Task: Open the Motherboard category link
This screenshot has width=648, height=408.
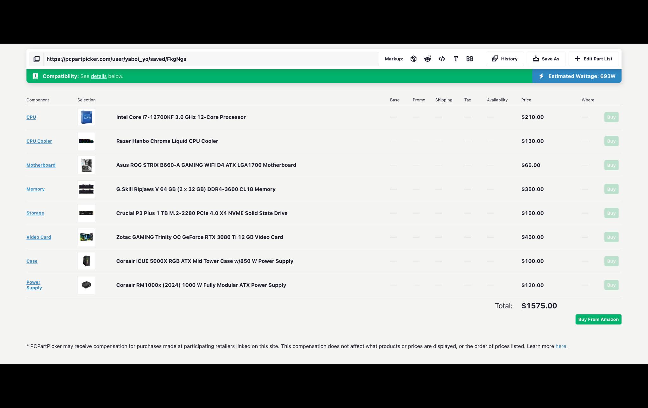Action: pyautogui.click(x=41, y=165)
